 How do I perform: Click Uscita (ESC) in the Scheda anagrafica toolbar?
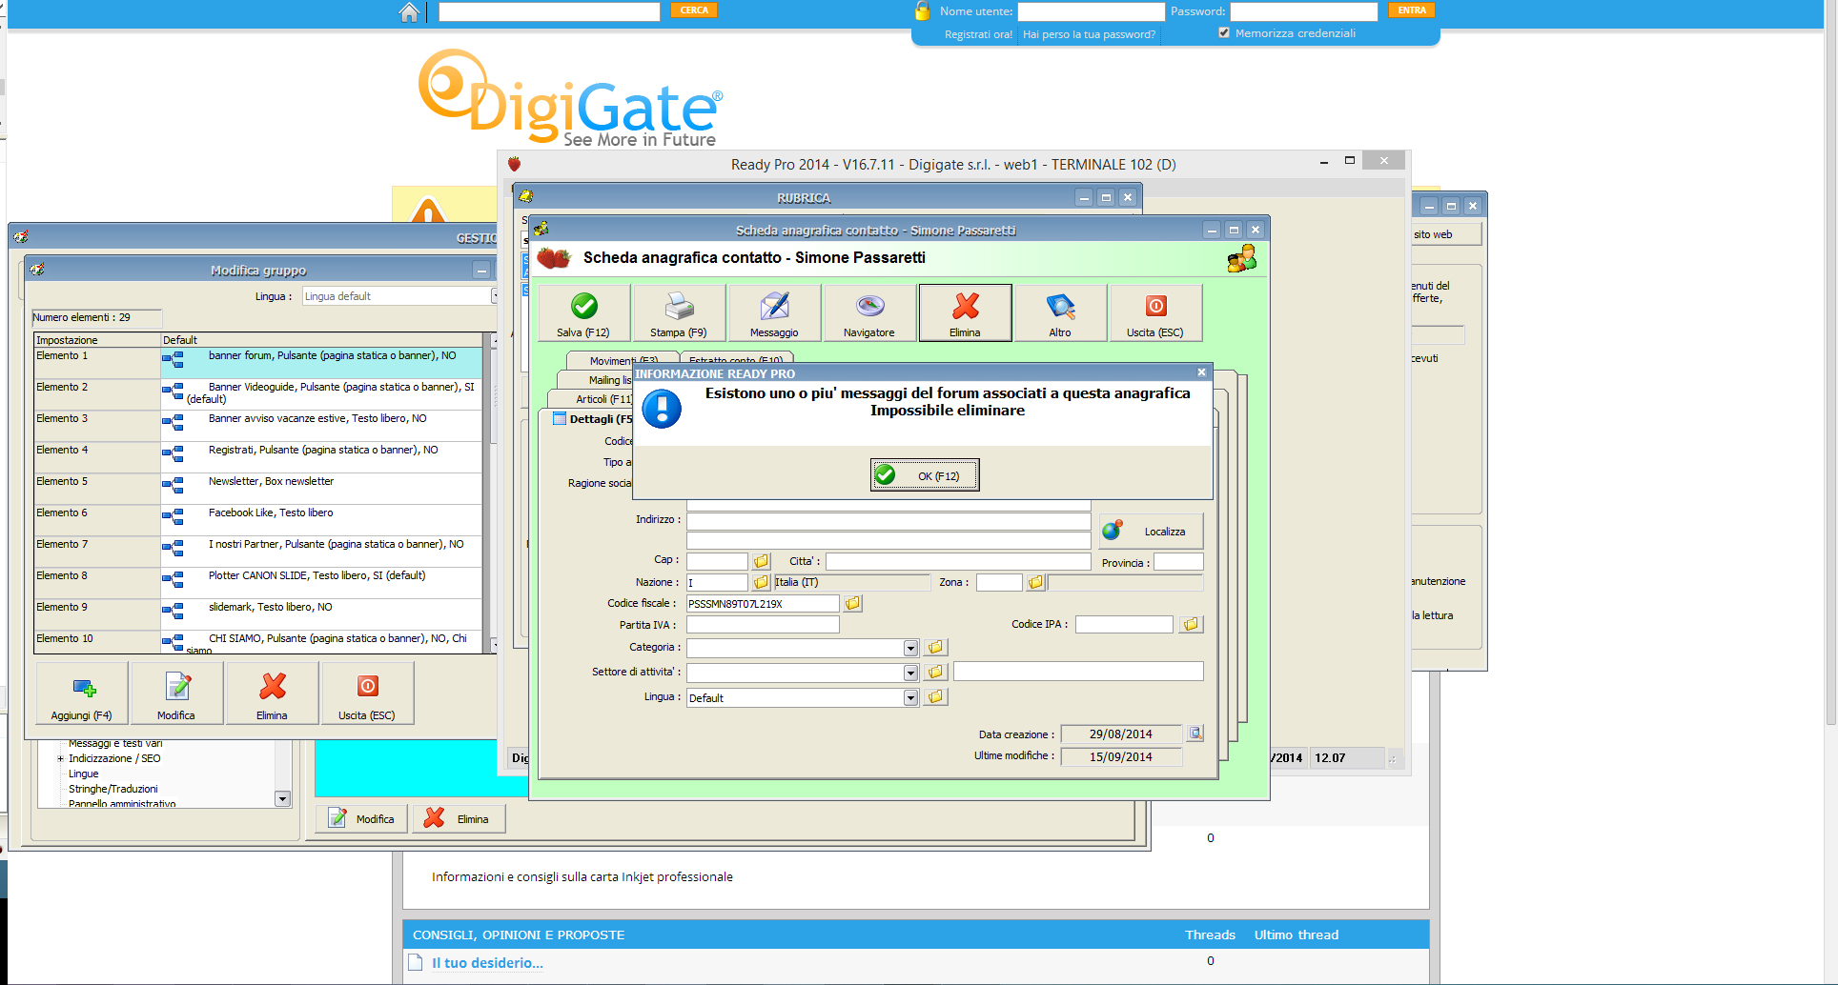(1155, 312)
